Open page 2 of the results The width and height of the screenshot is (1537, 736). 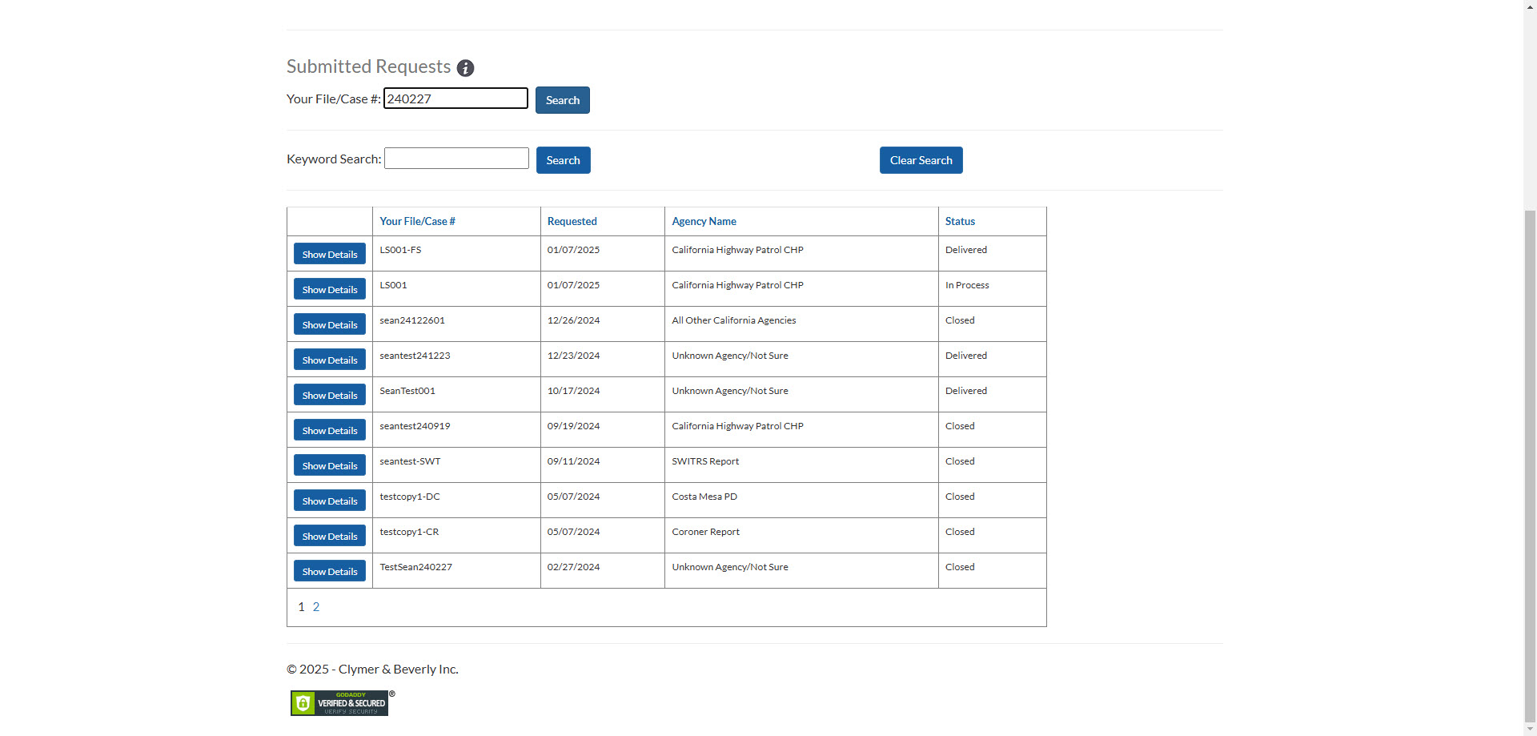(x=316, y=606)
